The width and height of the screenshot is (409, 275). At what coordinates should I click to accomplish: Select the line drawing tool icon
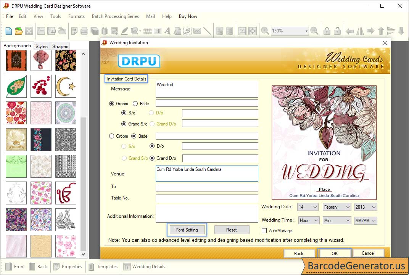[x=207, y=31]
